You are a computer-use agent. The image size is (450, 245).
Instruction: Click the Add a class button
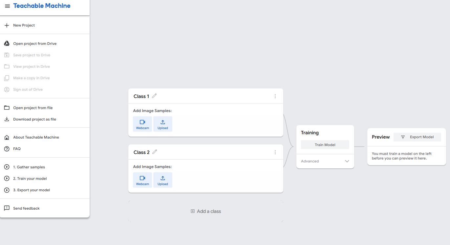(206, 211)
